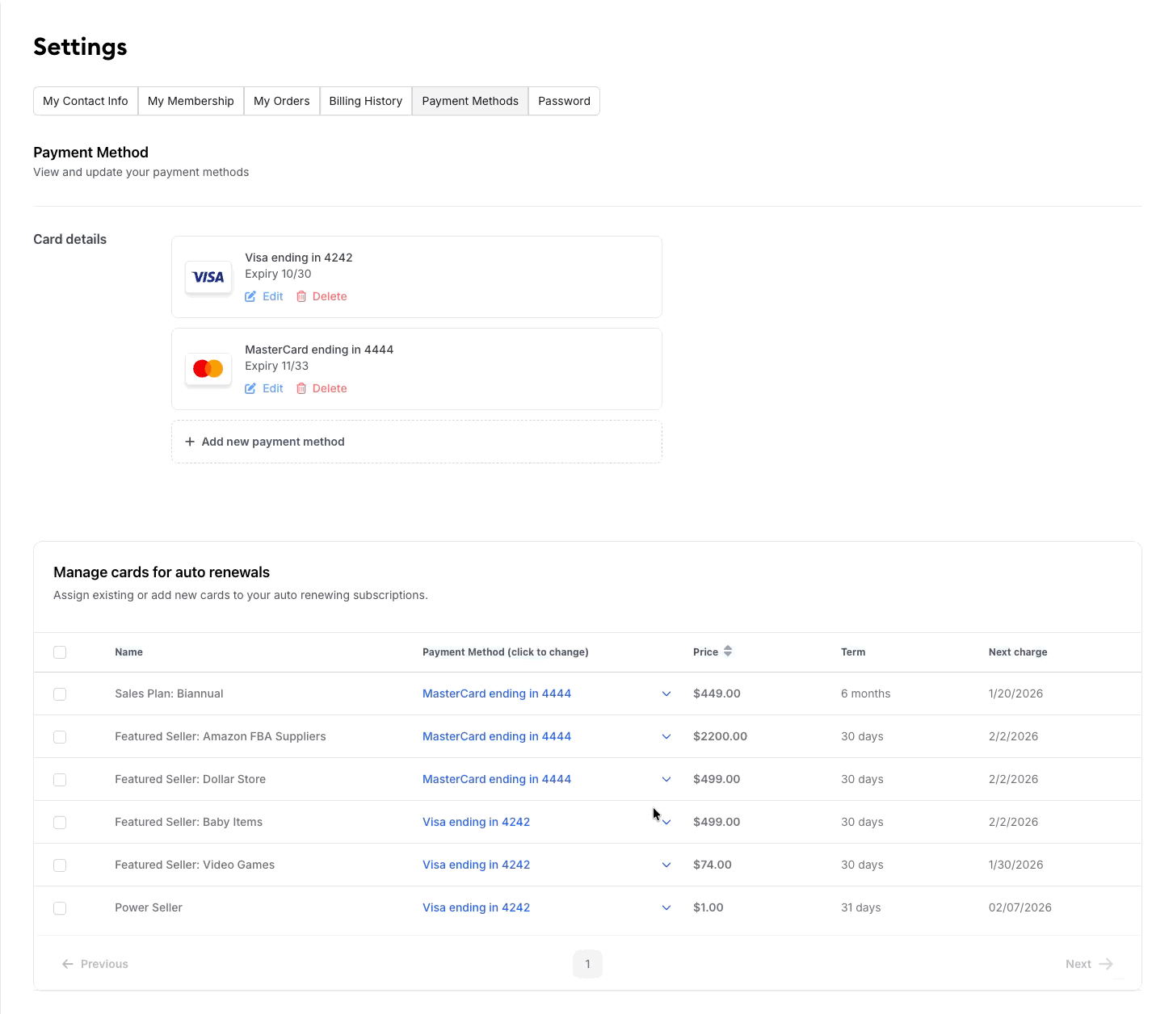
Task: Click the plus icon to add payment method
Action: click(190, 442)
